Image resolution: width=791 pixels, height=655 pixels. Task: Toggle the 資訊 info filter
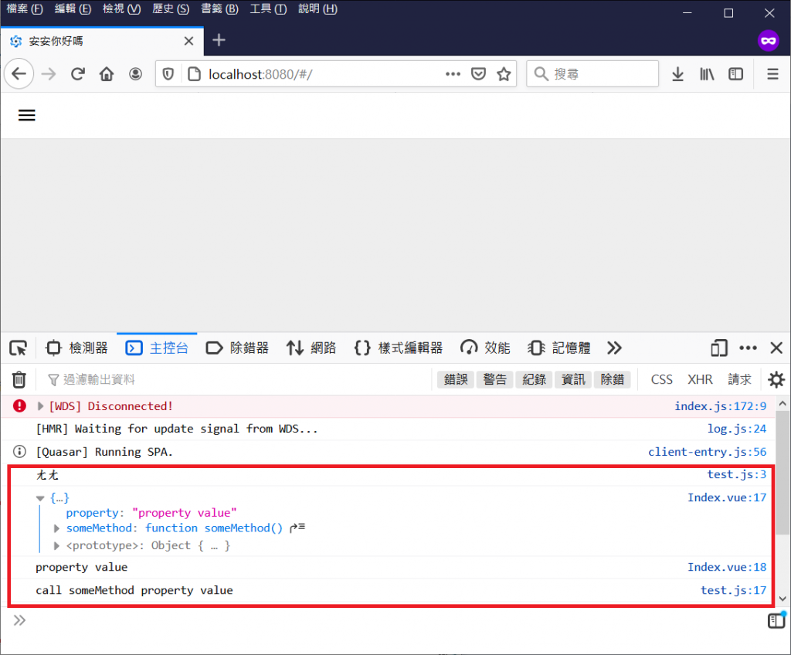click(573, 379)
